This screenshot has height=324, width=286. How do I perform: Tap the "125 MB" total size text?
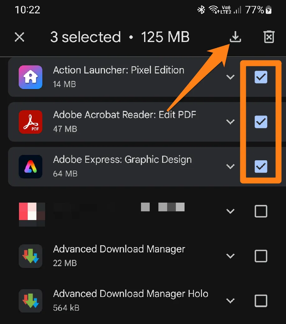pyautogui.click(x=165, y=37)
